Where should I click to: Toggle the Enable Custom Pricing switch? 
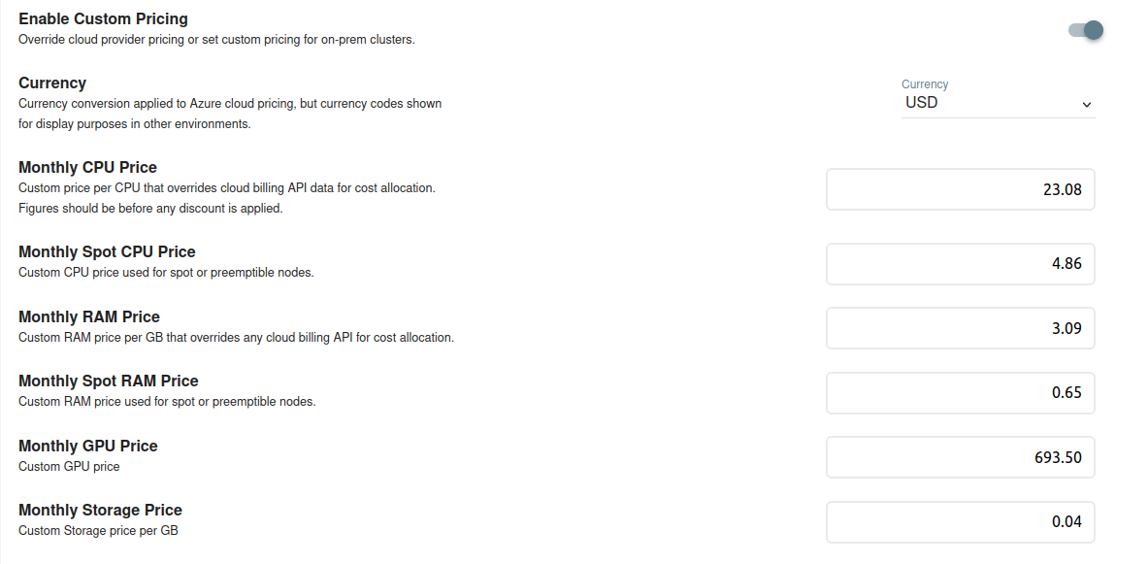[x=1086, y=30]
